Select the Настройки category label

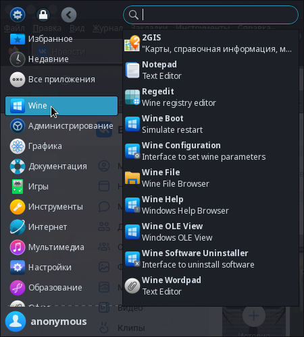[50, 268]
